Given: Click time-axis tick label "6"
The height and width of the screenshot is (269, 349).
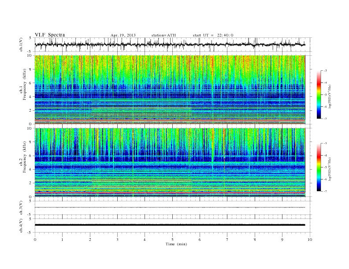Looking at the screenshot, I should [200, 240].
